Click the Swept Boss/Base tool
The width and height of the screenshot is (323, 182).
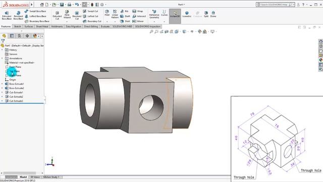coord(35,11)
